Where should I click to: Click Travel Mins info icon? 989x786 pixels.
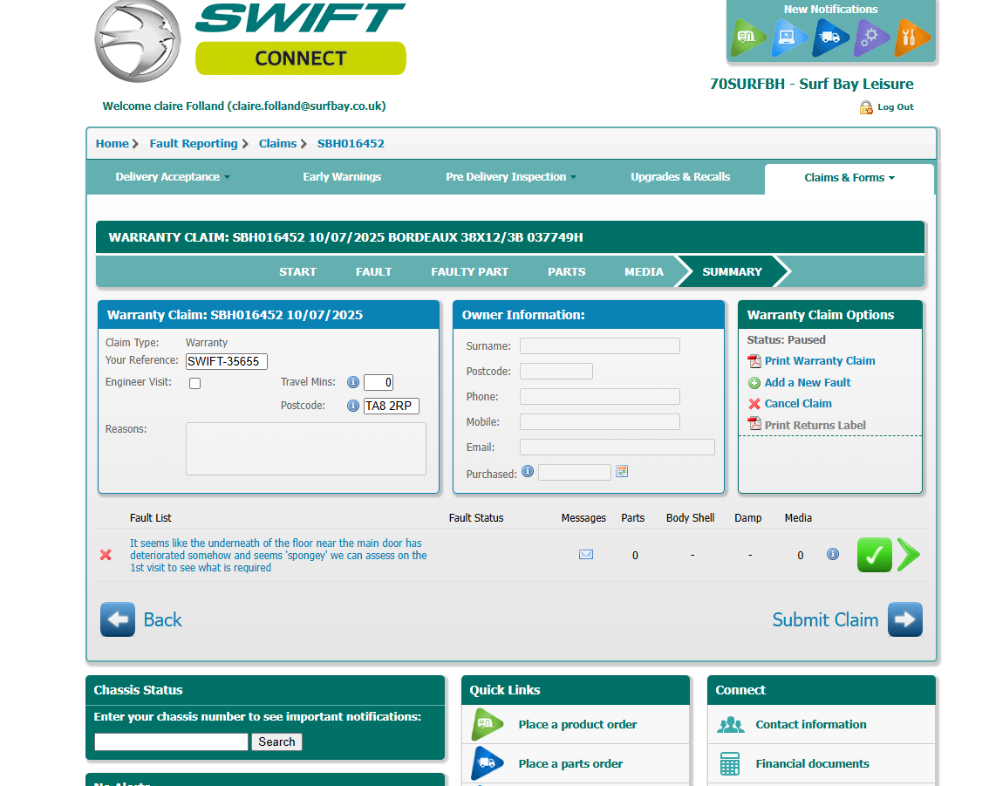pos(353,381)
